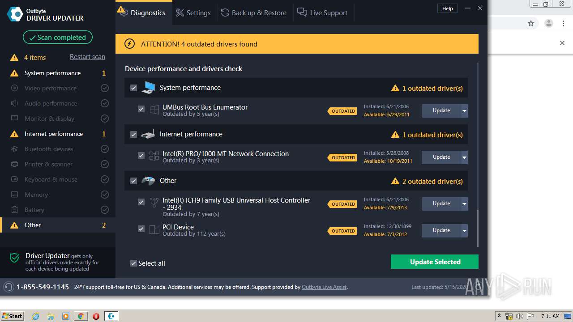
Task: Click the Video performance sidebar icon
Action: click(14, 88)
